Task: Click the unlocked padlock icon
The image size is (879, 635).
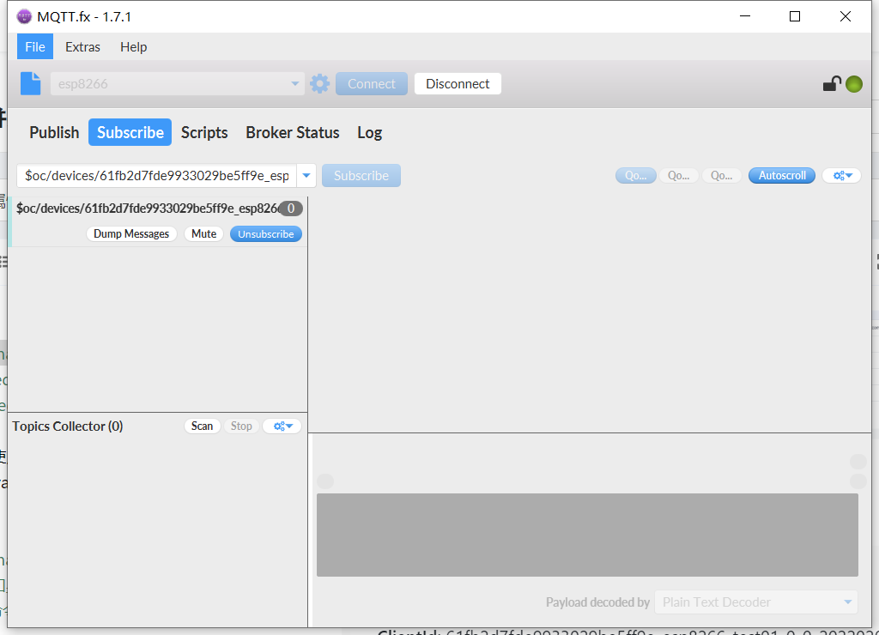Action: pyautogui.click(x=832, y=83)
